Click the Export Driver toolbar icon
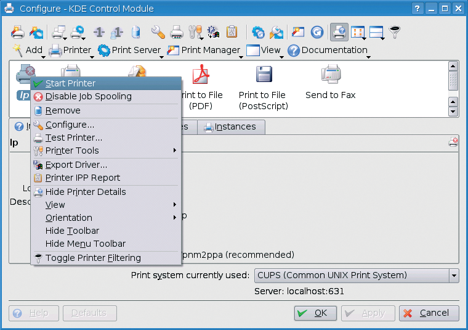468x330 pixels. click(x=214, y=32)
